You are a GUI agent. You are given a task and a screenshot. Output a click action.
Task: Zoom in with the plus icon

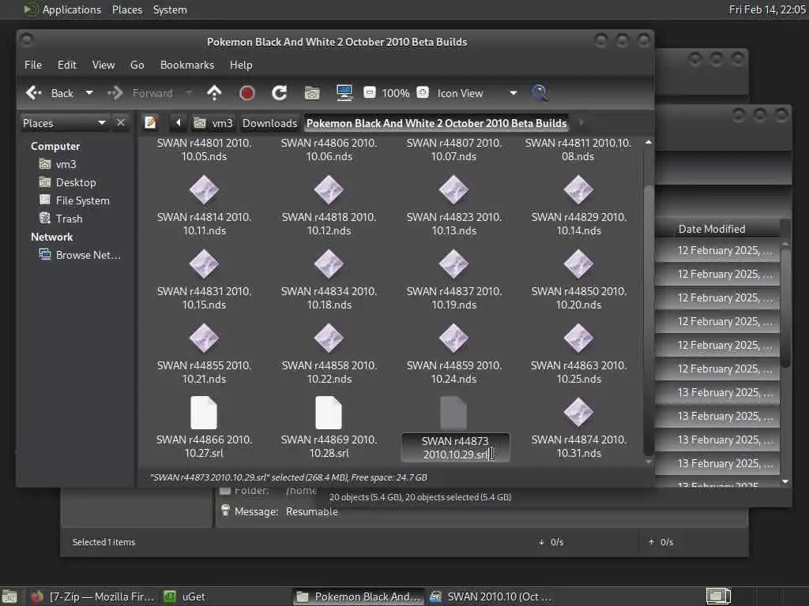(x=423, y=93)
